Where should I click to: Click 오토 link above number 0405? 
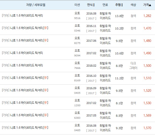click(77, 88)
